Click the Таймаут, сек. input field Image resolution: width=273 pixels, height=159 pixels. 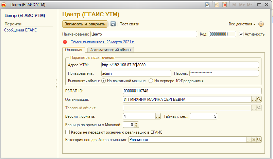[x=203, y=116]
